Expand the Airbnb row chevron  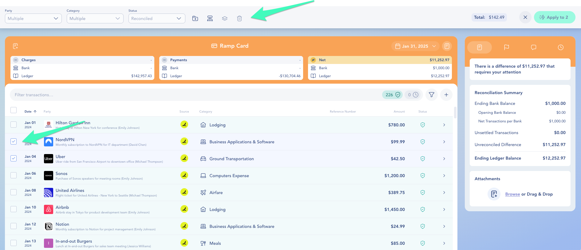click(444, 209)
